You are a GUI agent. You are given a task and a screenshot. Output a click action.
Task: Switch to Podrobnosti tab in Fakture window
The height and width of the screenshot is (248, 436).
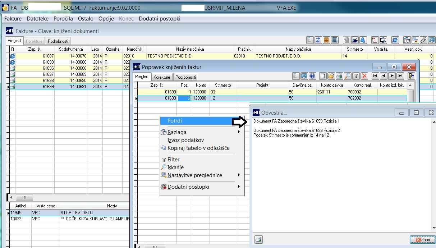[x=58, y=41]
